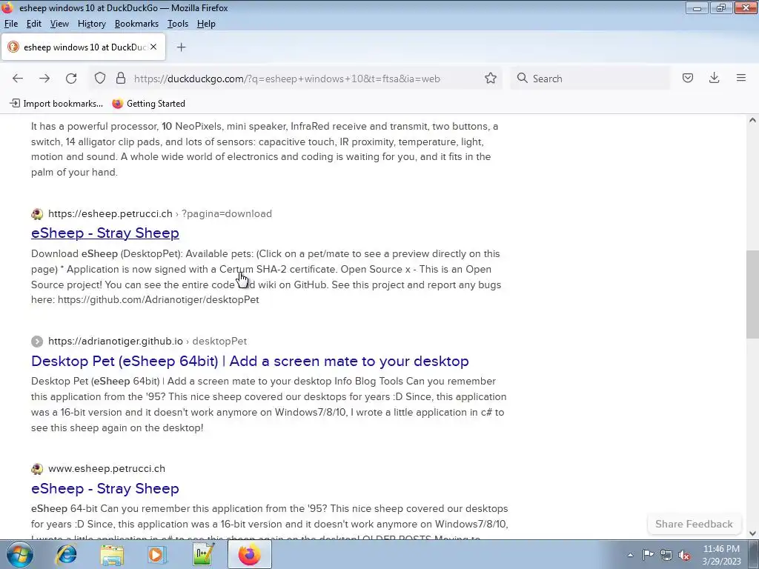Switch to Firefox taskbar button
The image size is (759, 569).
(x=249, y=554)
